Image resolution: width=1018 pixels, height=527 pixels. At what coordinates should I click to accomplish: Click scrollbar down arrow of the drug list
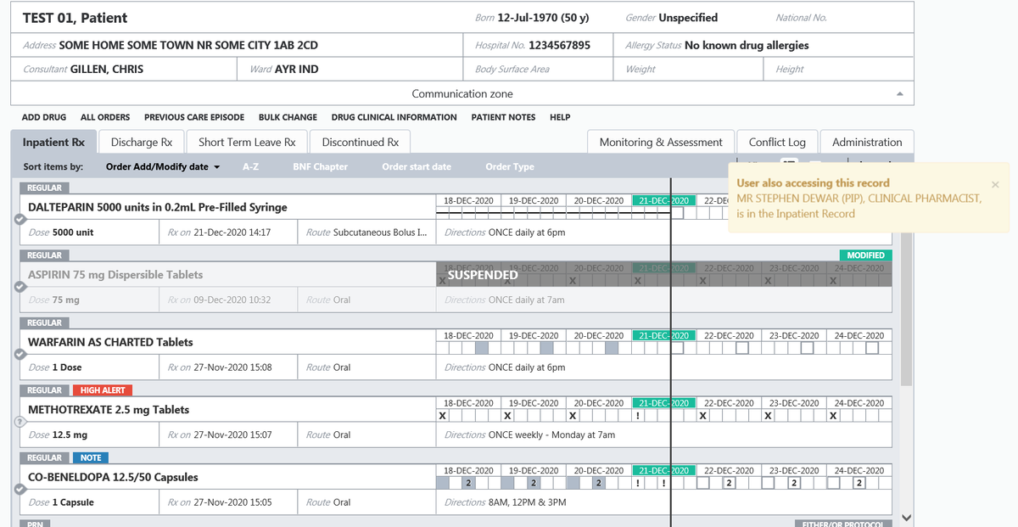pyautogui.click(x=906, y=517)
